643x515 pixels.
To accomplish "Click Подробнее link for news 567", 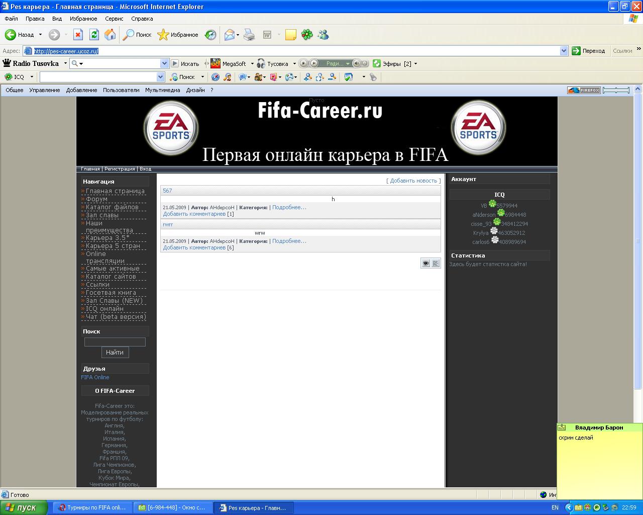I will (x=289, y=207).
